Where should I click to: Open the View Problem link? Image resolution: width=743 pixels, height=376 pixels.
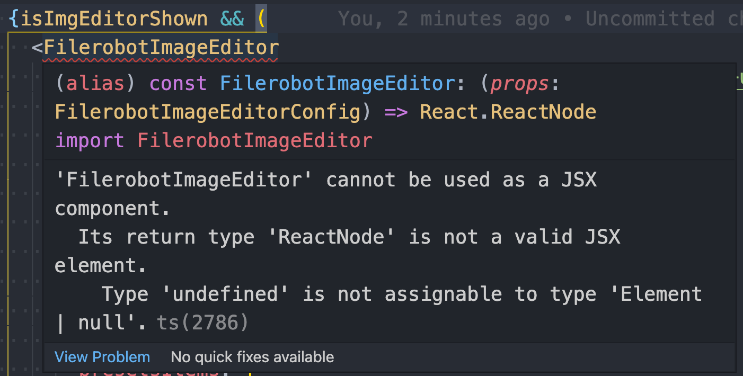[x=102, y=357]
